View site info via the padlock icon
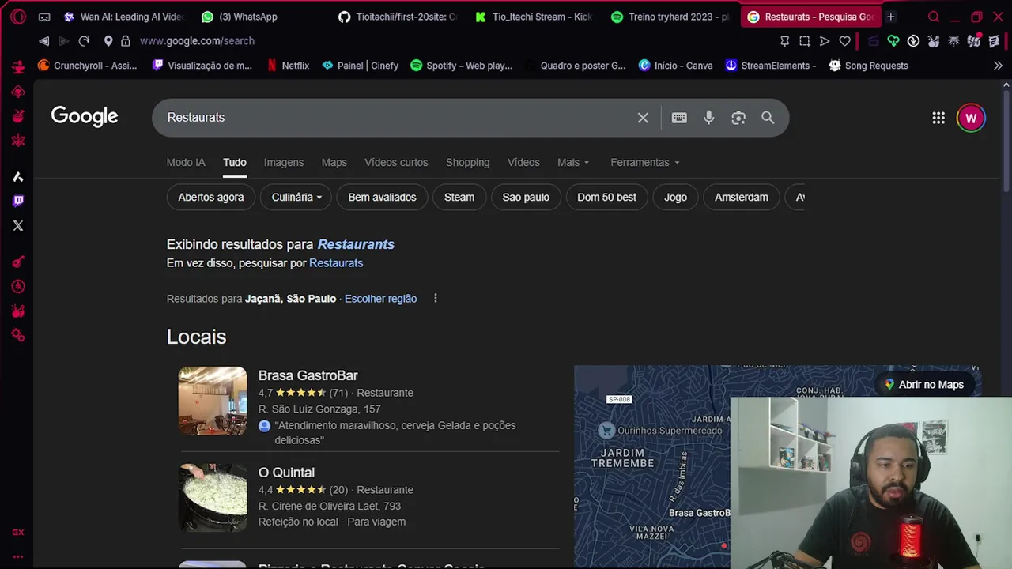The height and width of the screenshot is (569, 1012). [126, 41]
